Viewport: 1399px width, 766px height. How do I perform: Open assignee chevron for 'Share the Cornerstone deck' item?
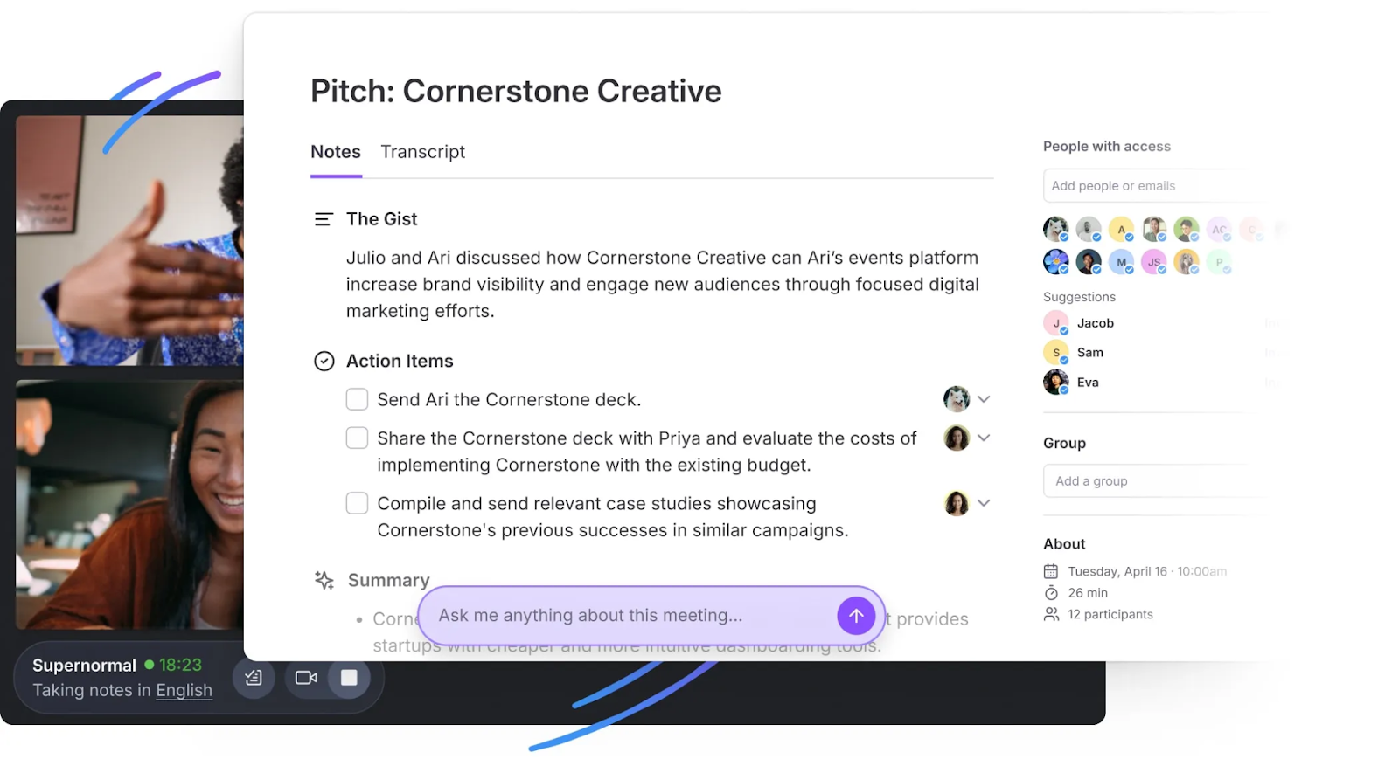click(984, 438)
